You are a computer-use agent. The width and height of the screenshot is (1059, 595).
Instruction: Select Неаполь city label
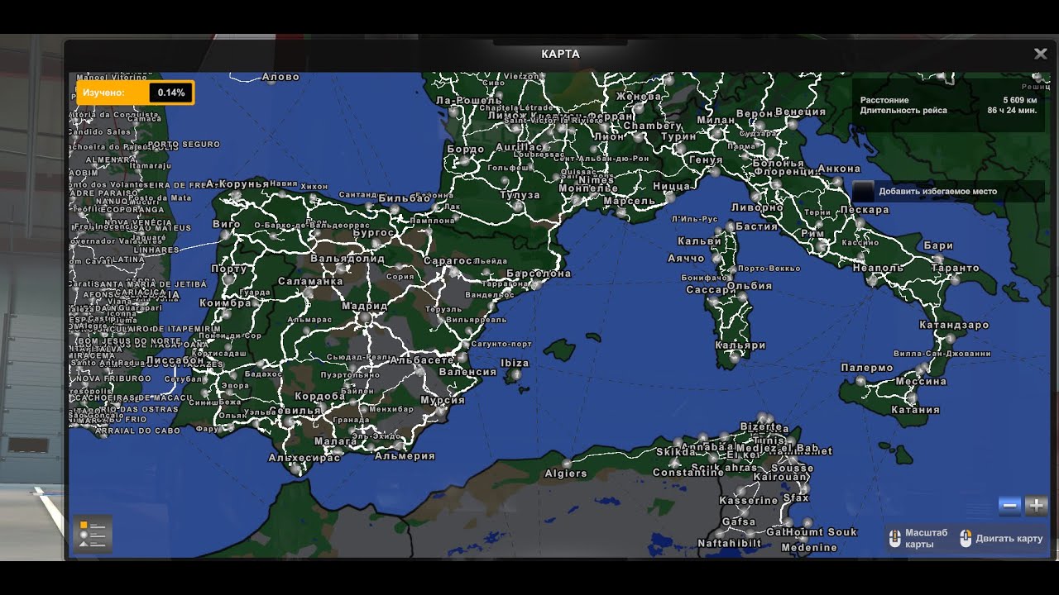click(x=878, y=268)
